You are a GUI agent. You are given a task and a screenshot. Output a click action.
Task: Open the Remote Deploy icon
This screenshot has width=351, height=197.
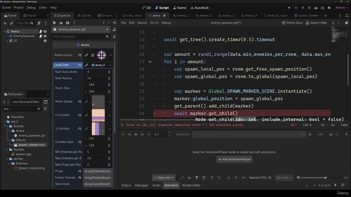pyautogui.click(x=309, y=8)
